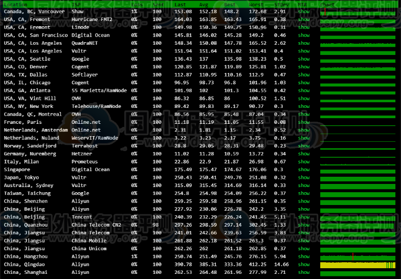
Task: Click the Sent column header
Action: 158,5
